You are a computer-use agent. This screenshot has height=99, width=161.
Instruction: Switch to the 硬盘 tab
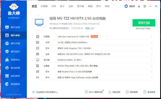click(x=90, y=6)
